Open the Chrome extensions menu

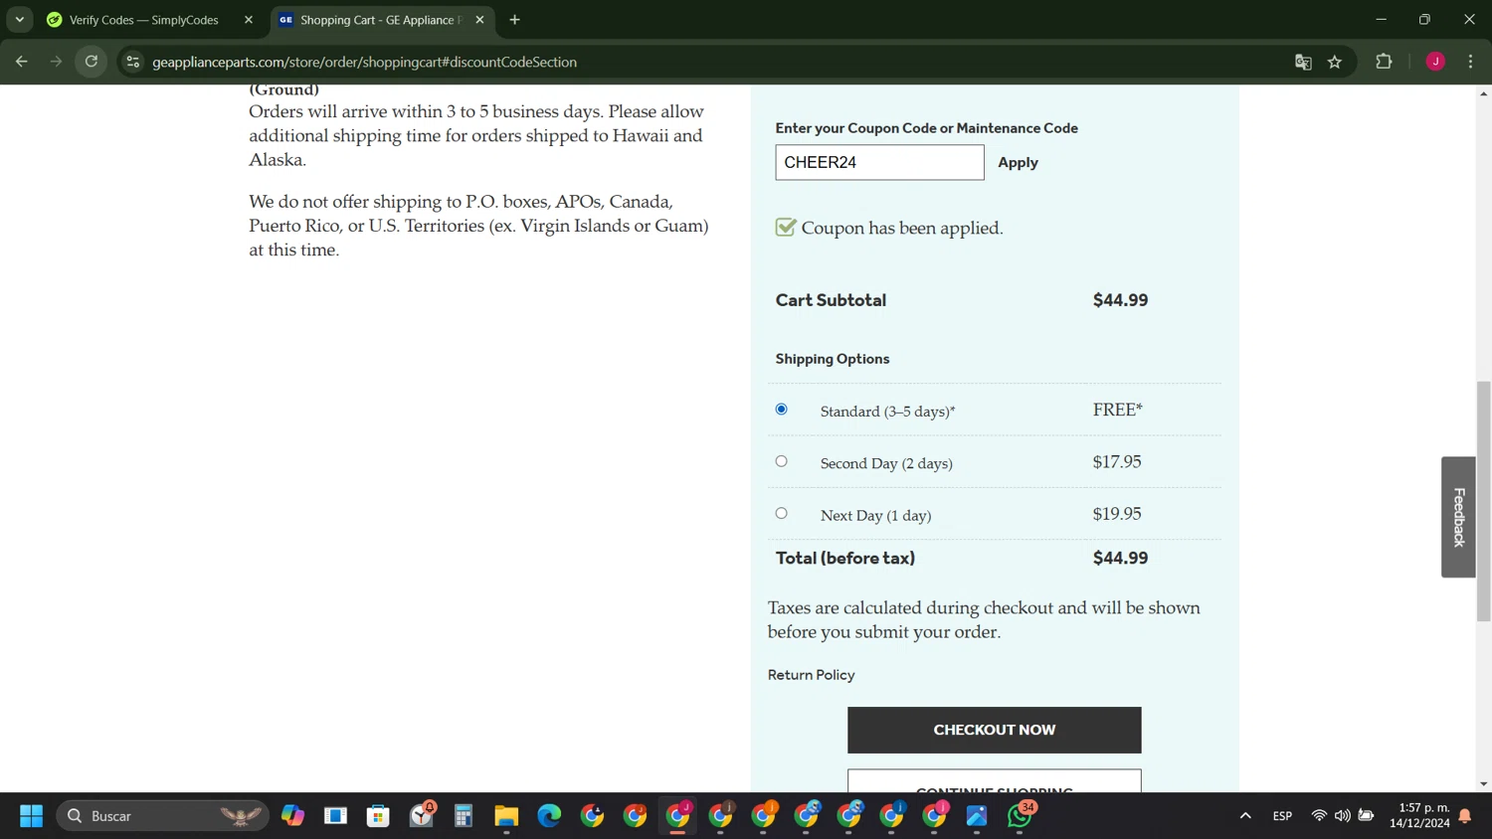coord(1384,62)
